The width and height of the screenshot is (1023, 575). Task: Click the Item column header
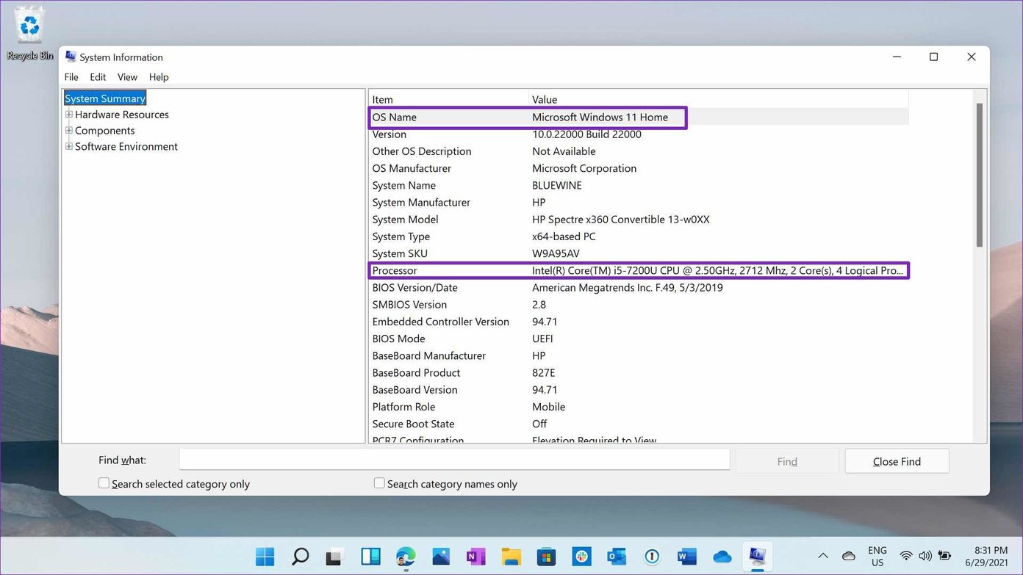point(448,99)
